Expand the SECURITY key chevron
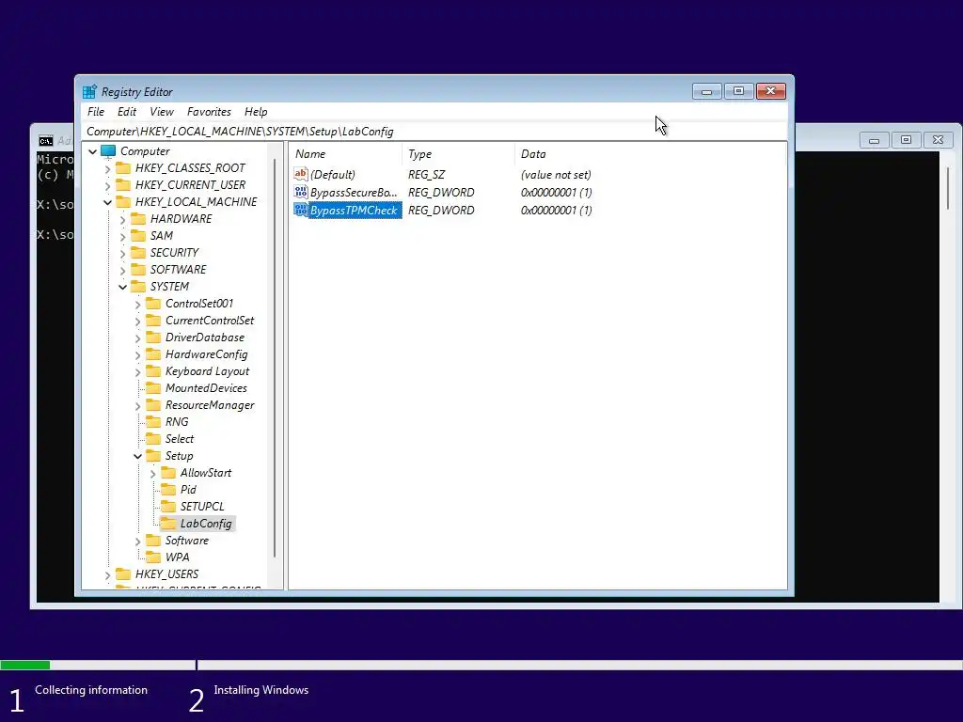 point(123,253)
